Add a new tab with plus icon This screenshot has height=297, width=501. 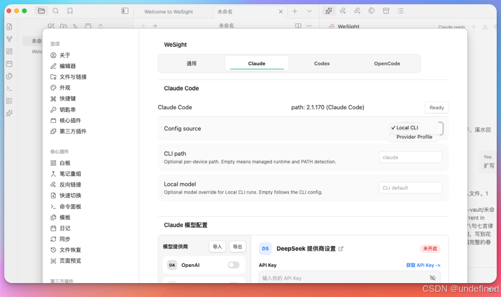pyautogui.click(x=295, y=11)
